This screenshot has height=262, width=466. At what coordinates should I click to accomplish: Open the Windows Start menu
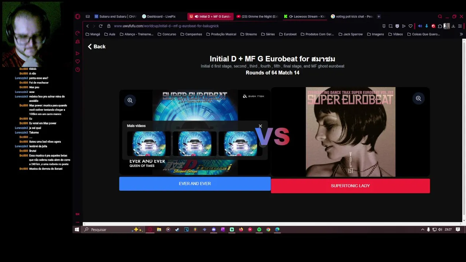pos(77,230)
